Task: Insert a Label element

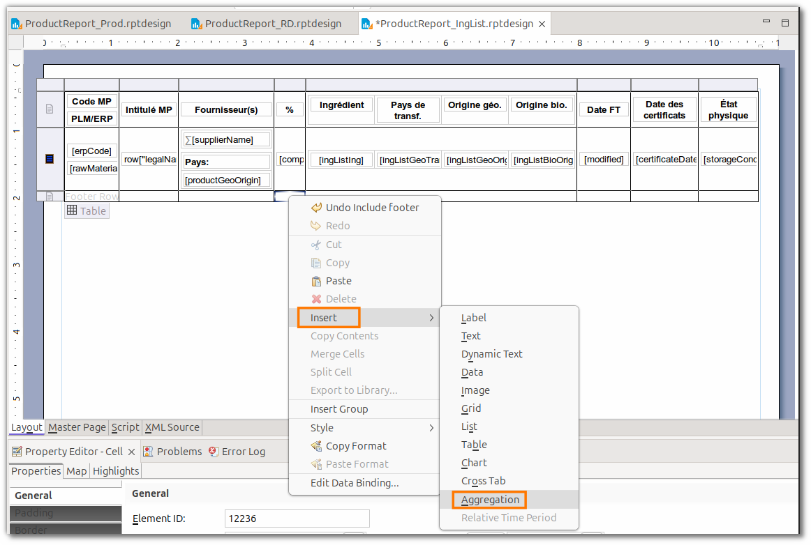Action: 509,318
